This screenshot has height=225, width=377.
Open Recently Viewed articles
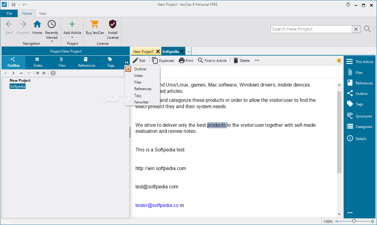click(x=52, y=31)
